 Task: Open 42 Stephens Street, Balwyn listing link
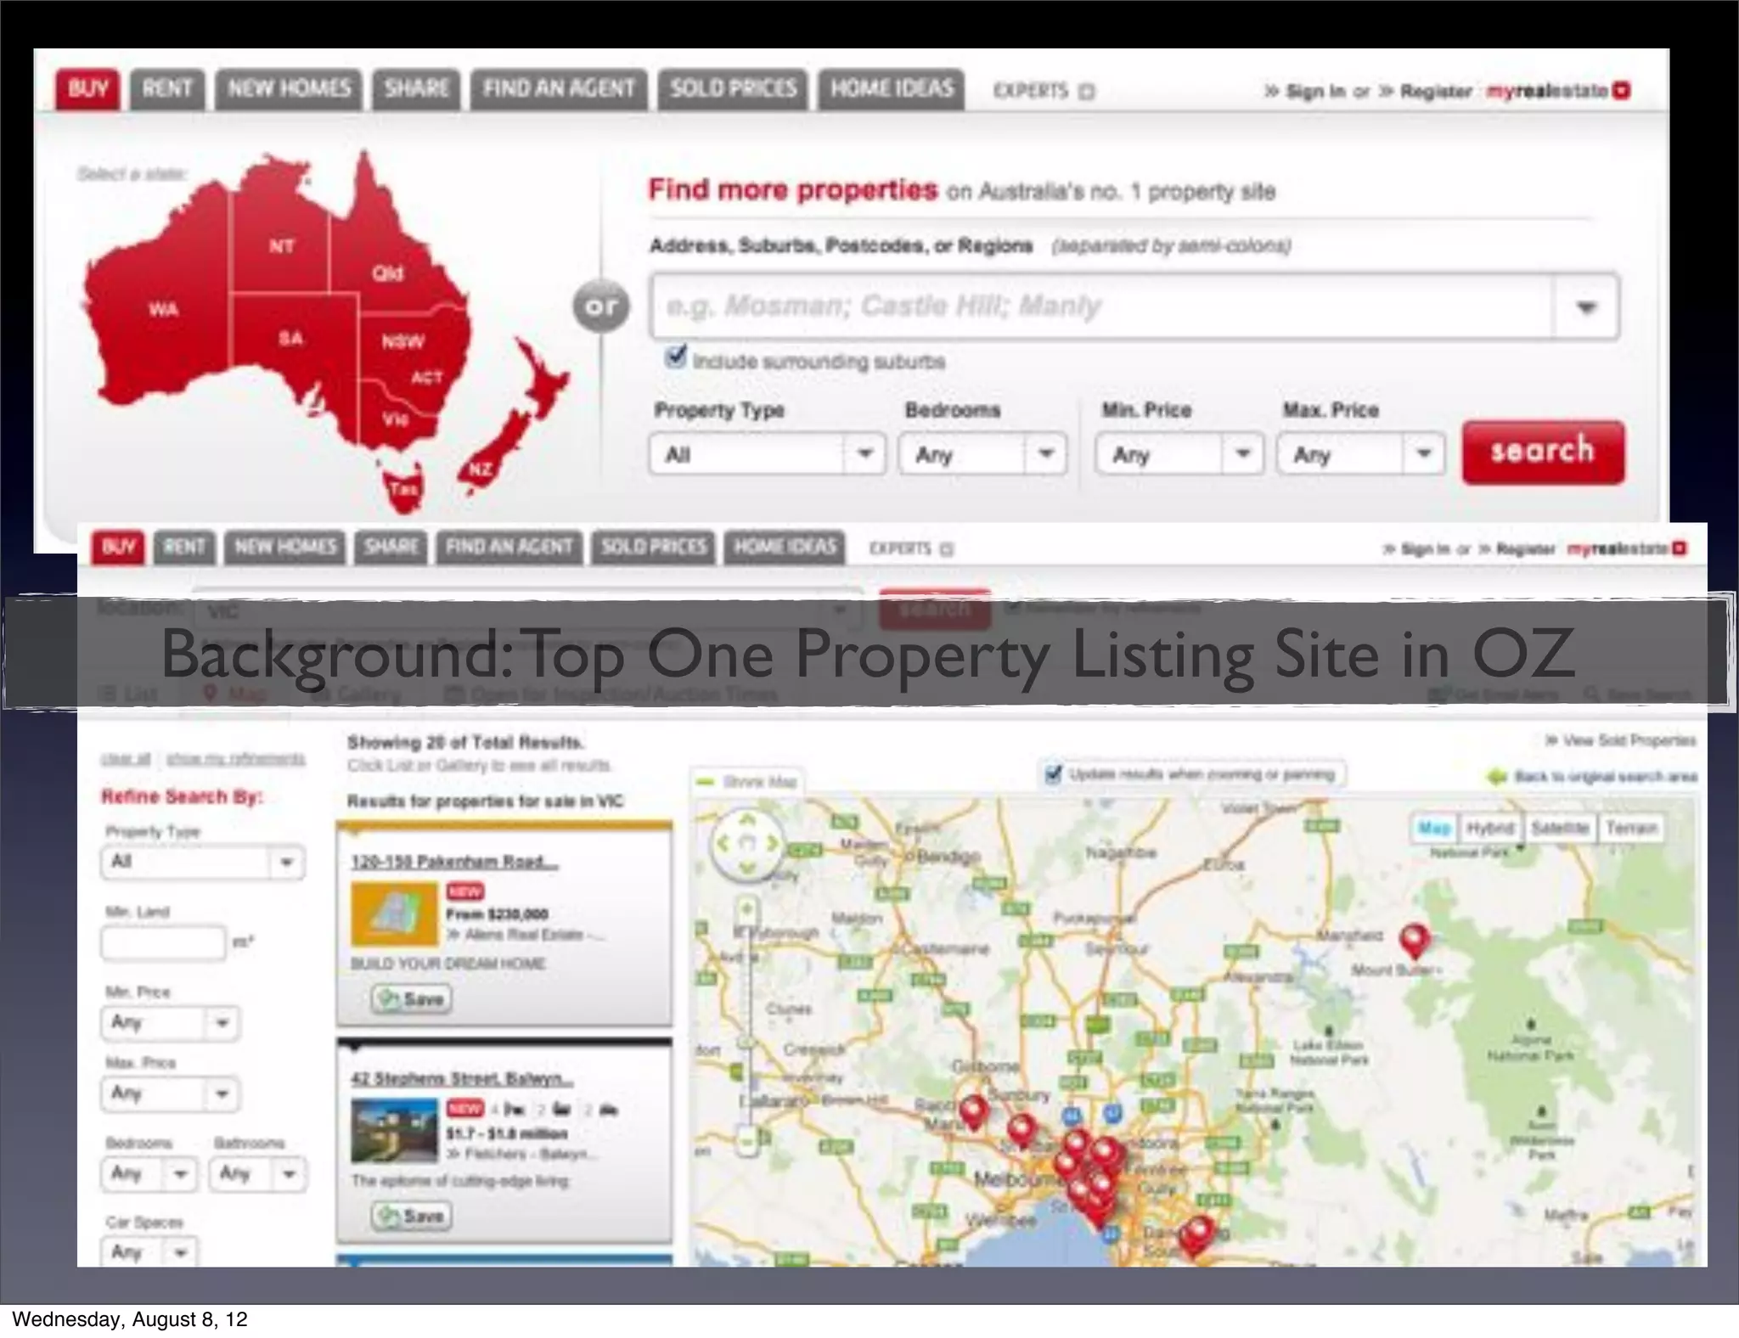(461, 1079)
